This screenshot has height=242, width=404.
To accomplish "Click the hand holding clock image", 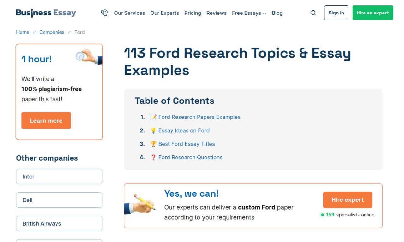I will pyautogui.click(x=89, y=57).
